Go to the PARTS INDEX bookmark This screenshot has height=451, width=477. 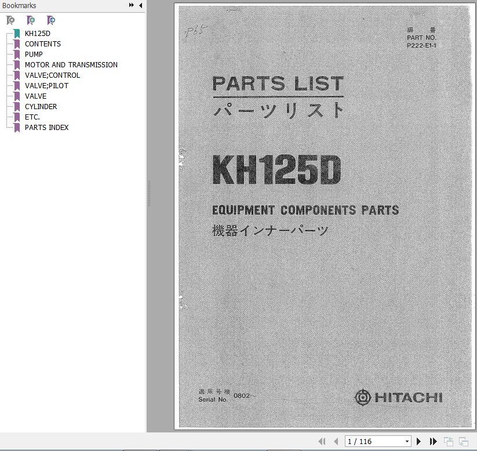(46, 127)
